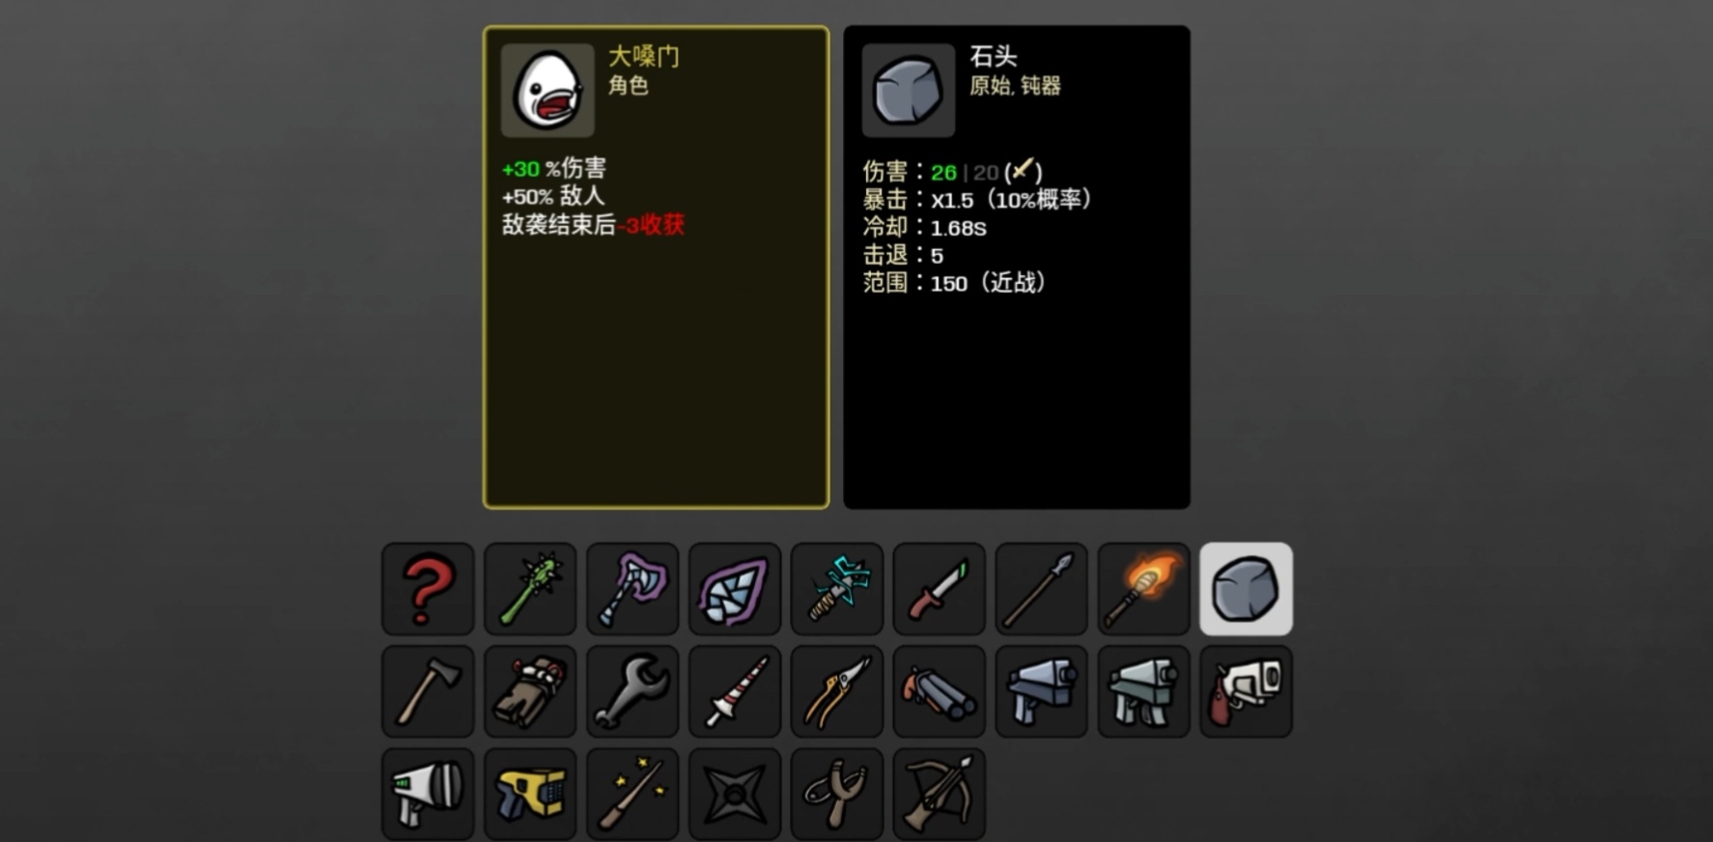The height and width of the screenshot is (842, 1713).
Task: Choose the wooden spear weapon
Action: coord(1041,588)
